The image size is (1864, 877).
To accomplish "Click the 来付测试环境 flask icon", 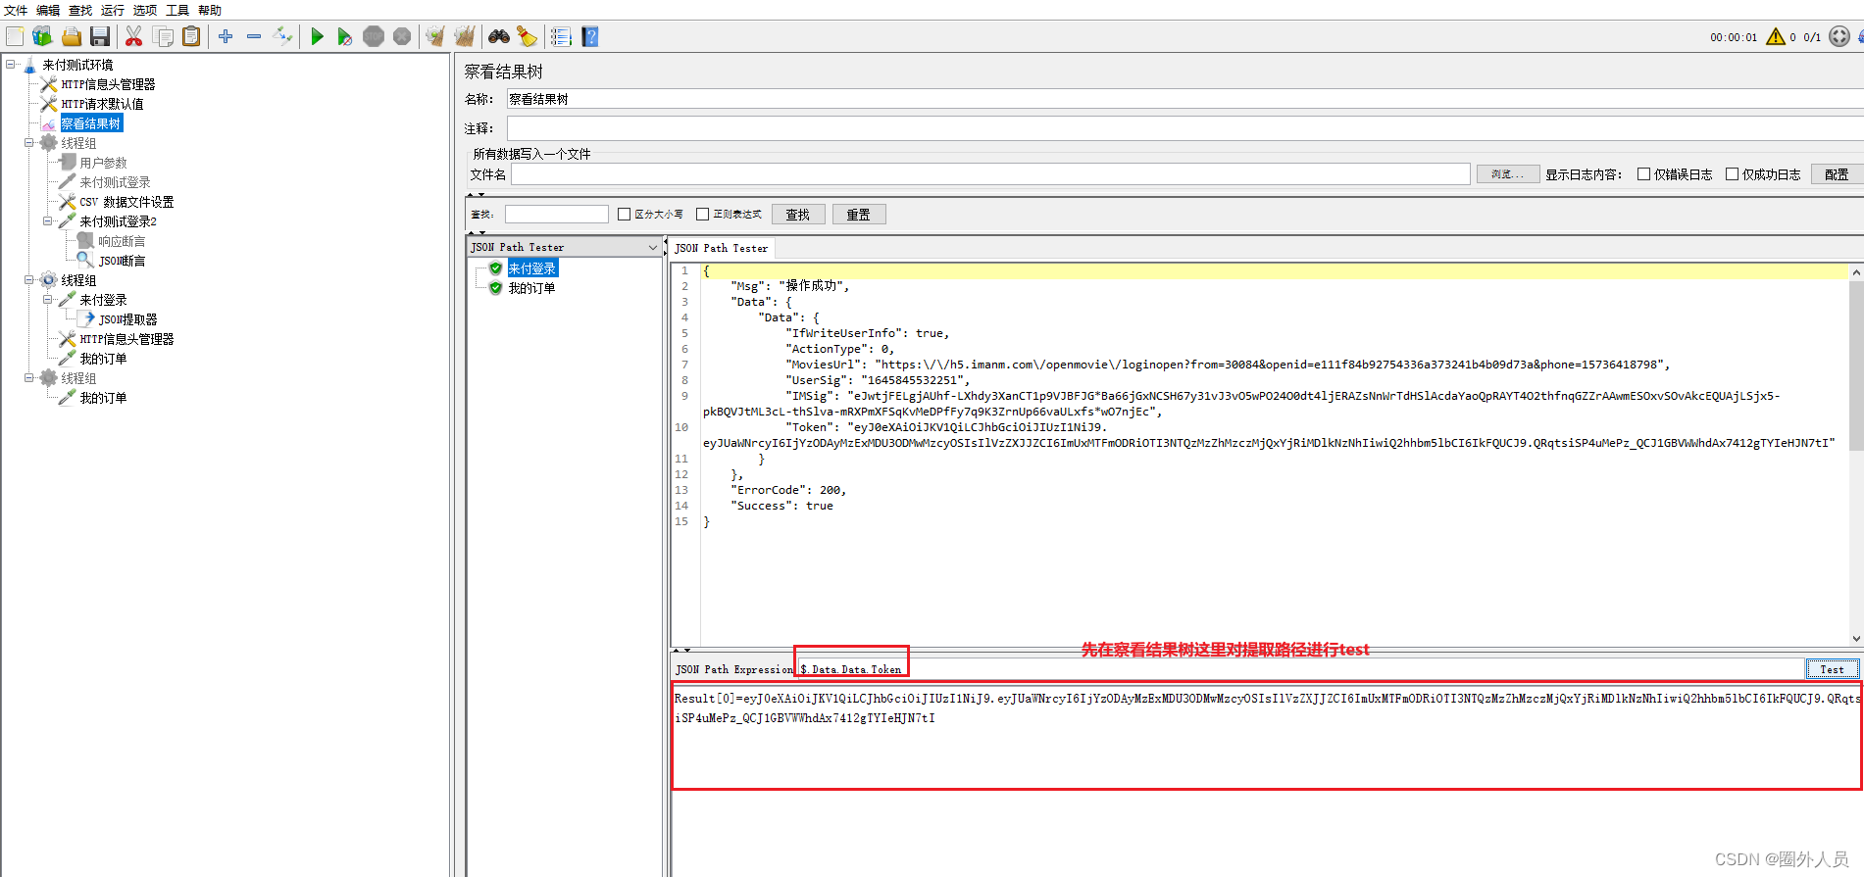I will click(x=30, y=65).
